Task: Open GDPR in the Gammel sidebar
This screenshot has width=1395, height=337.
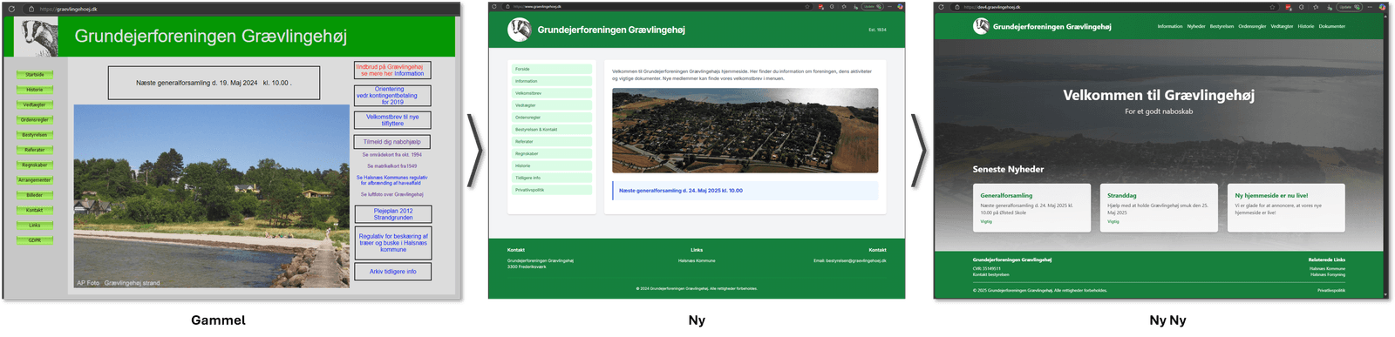Action: point(35,240)
